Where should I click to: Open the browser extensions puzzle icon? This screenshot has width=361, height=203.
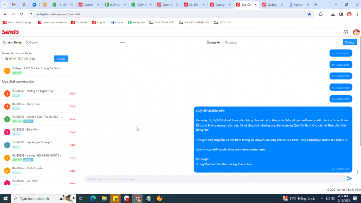point(321,14)
